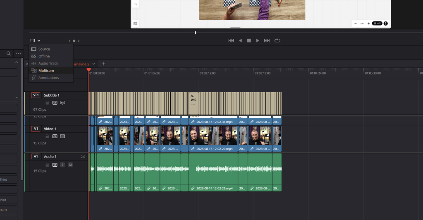Open the Timeline 2 tab dropdown arrow
Image resolution: width=423 pixels, height=220 pixels.
tap(93, 64)
